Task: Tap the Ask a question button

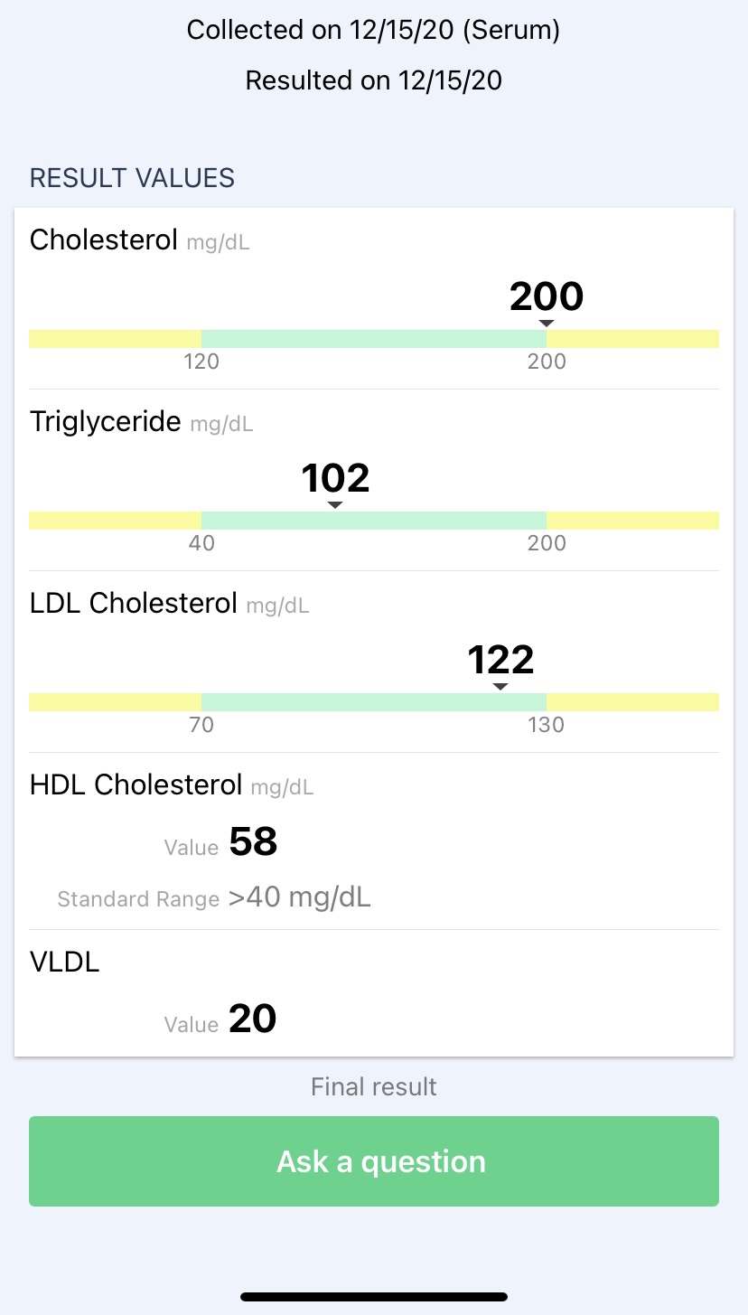Action: [x=374, y=1161]
